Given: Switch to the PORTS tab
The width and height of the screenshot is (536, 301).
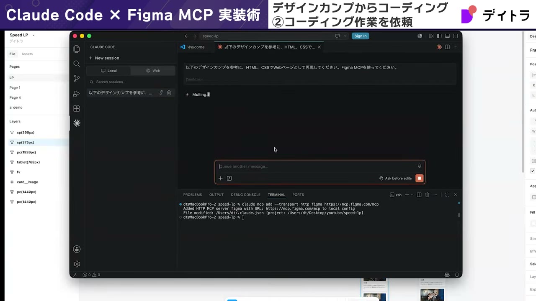Looking at the screenshot, I should (298, 195).
